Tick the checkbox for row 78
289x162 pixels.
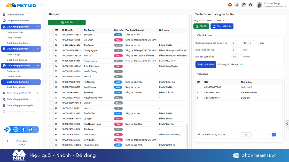pos(51,35)
